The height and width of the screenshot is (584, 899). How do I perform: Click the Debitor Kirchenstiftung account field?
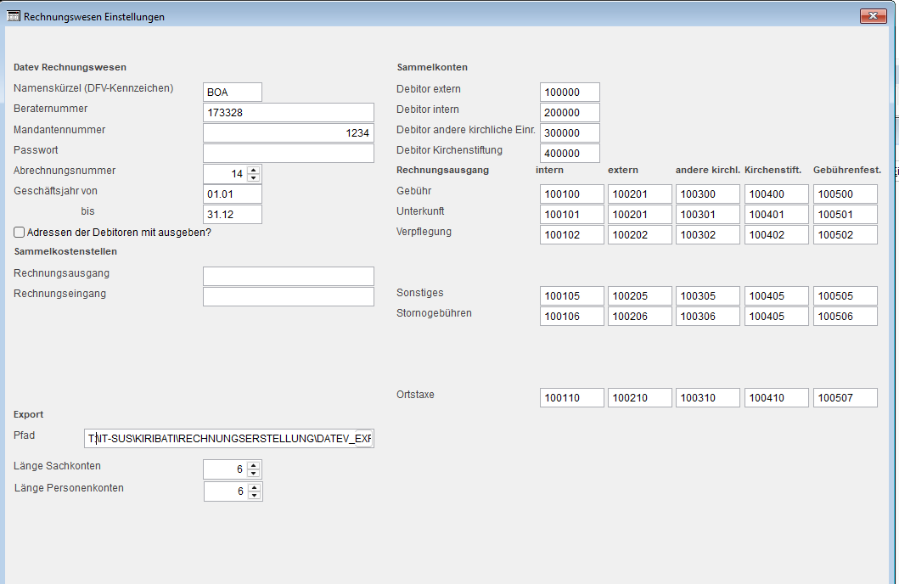[x=570, y=154]
